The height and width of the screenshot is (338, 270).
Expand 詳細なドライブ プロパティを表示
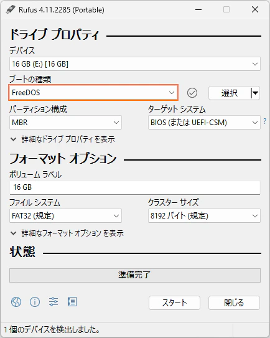click(x=63, y=139)
